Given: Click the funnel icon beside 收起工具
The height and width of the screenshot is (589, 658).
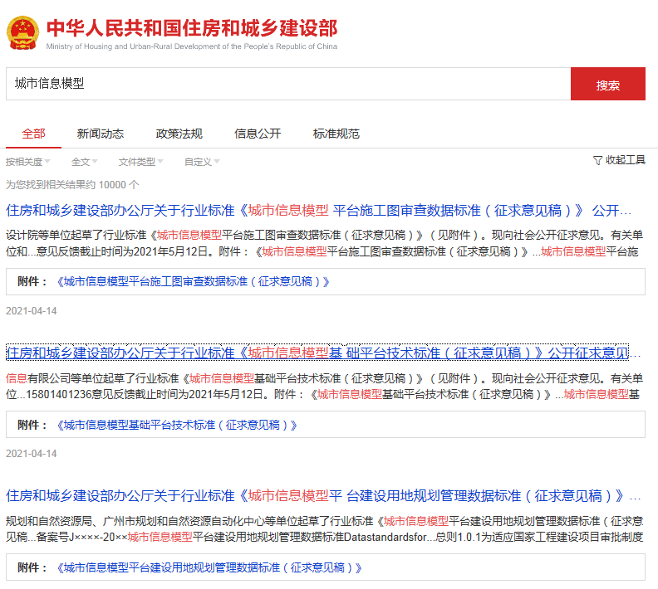Looking at the screenshot, I should coord(597,160).
